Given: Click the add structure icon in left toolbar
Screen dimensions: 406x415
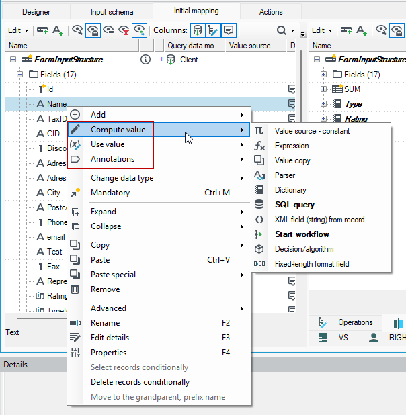Looking at the screenshot, I should point(42,30).
